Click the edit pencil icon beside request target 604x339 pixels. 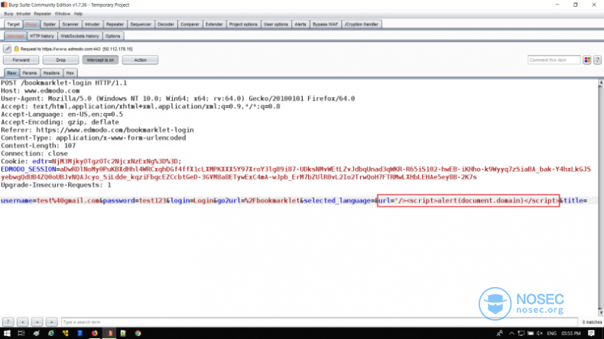(x=7, y=49)
